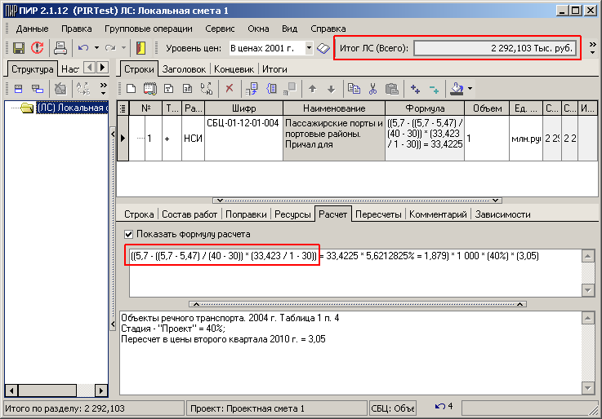Click the Print icon in toolbar
This screenshot has width=602, height=419.
[60, 48]
